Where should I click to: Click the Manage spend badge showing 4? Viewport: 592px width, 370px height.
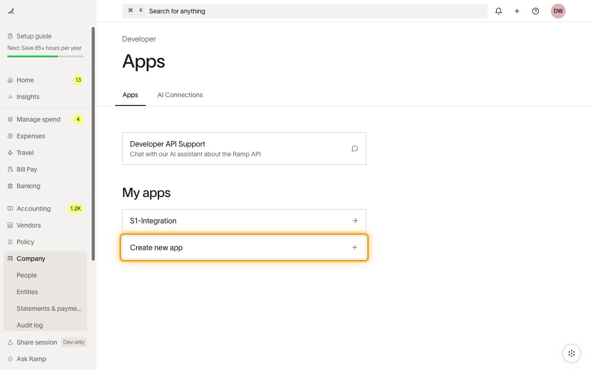pos(78,119)
